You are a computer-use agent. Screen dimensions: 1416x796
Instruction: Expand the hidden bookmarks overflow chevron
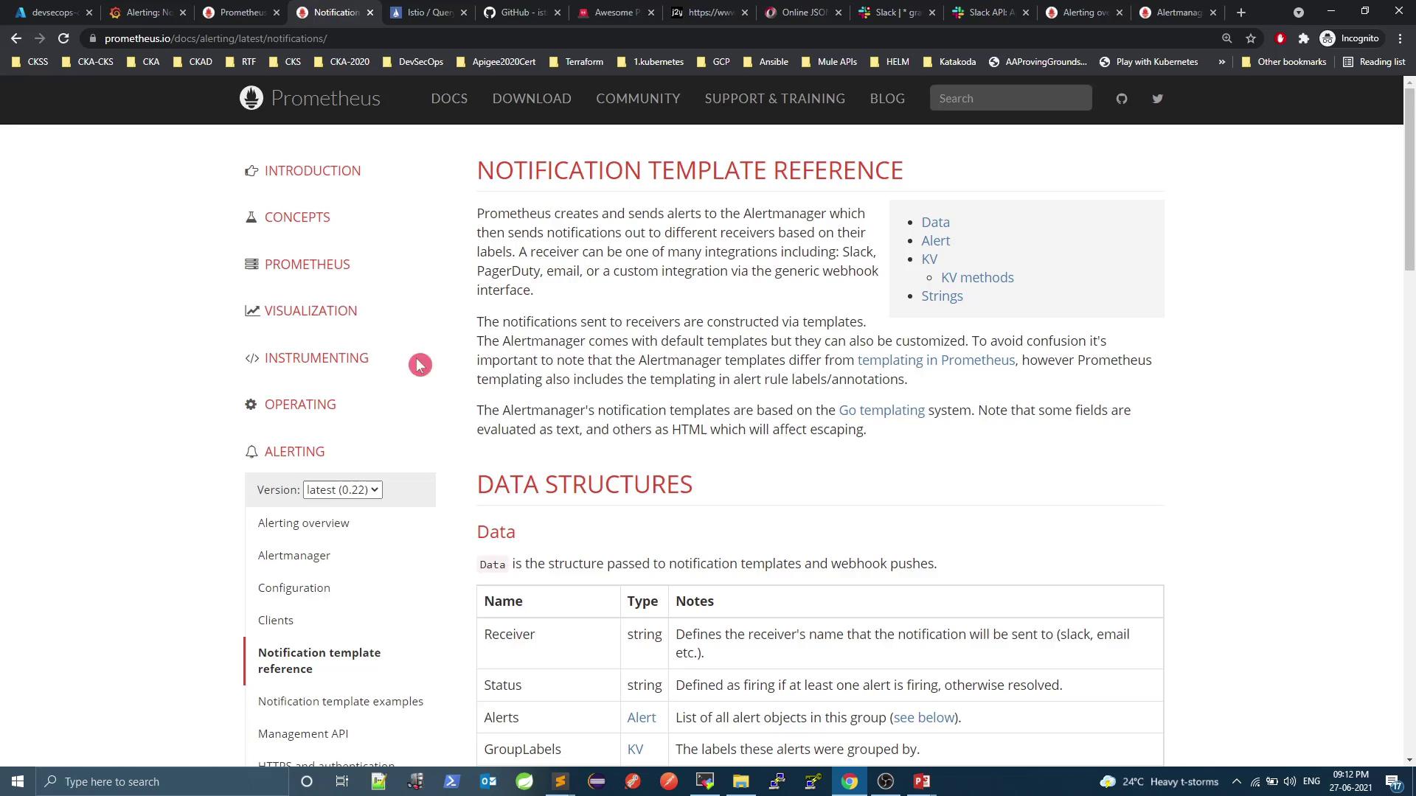click(x=1222, y=62)
